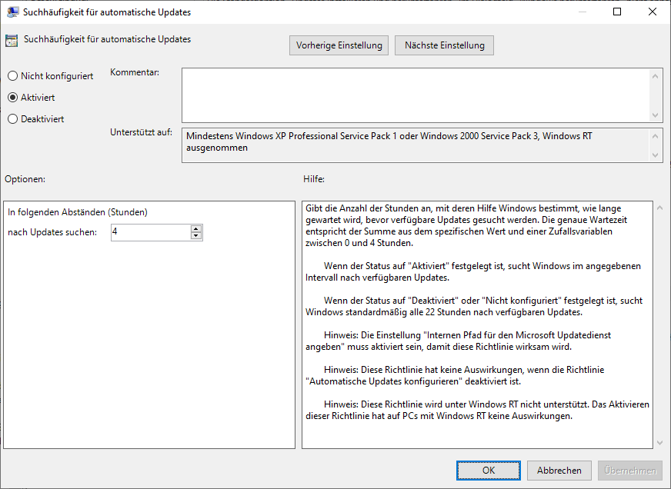Viewport: 671px width, 489px height.
Task: Click help text about 'Automatische Updates konfigurieren'
Action: (455, 375)
